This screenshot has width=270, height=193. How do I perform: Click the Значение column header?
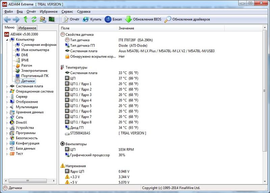click(170, 28)
